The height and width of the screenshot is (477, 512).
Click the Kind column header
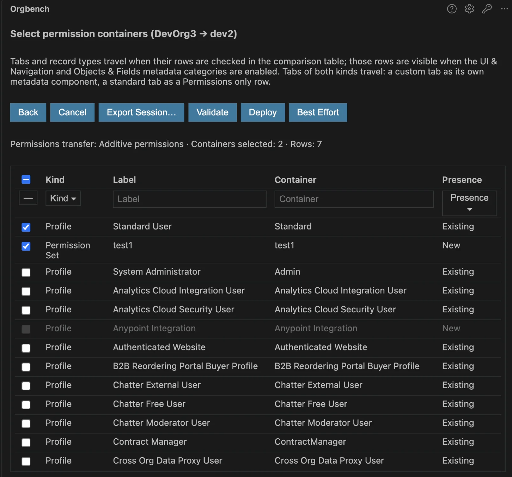pos(55,180)
